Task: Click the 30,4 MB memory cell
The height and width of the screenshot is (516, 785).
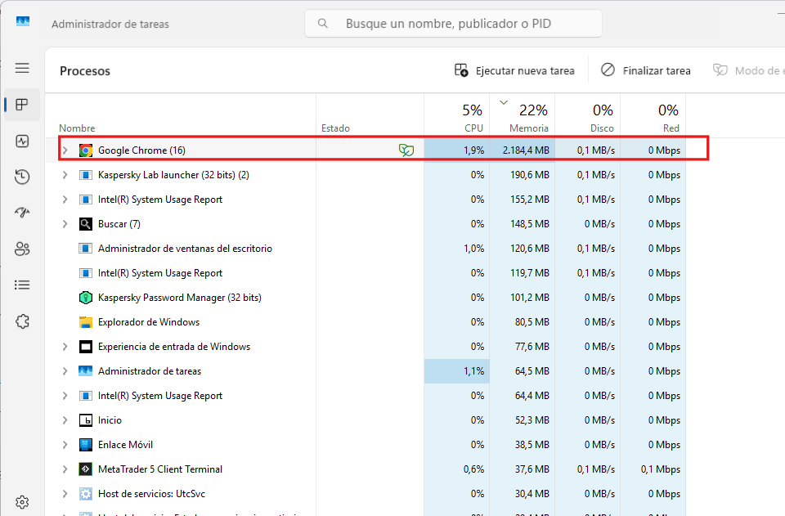Action: [x=523, y=493]
